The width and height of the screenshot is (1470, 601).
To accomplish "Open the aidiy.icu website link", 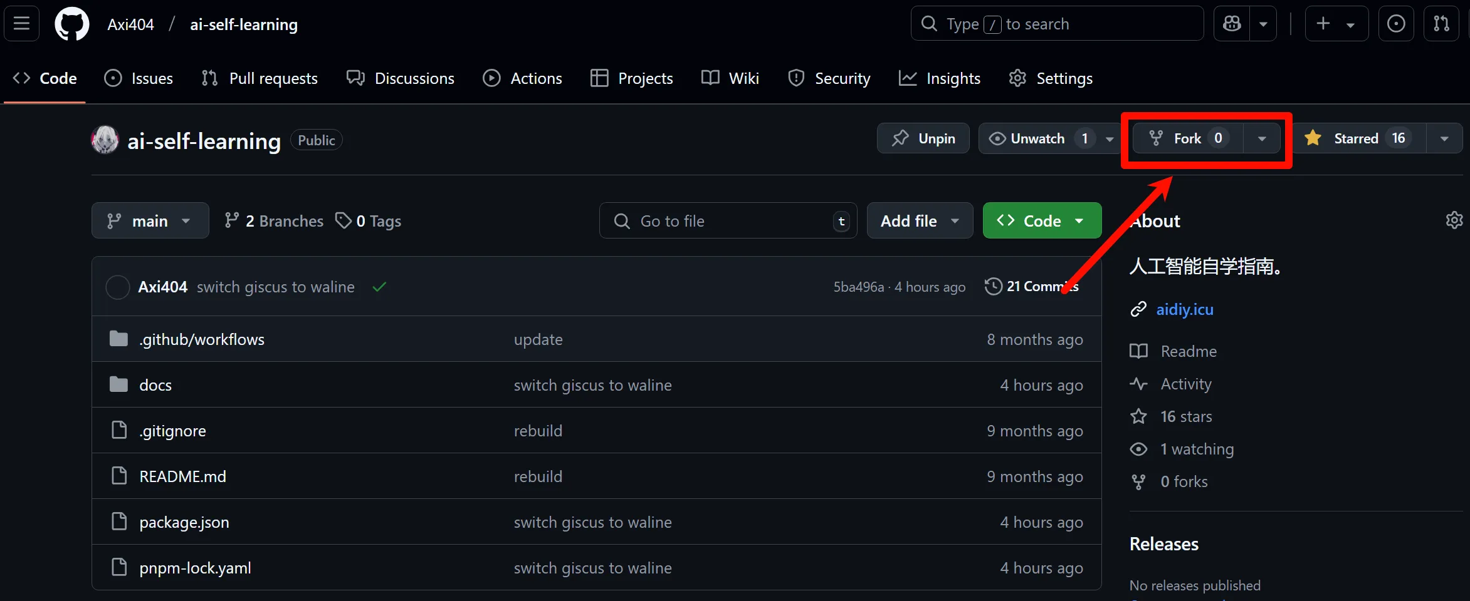I will point(1185,309).
